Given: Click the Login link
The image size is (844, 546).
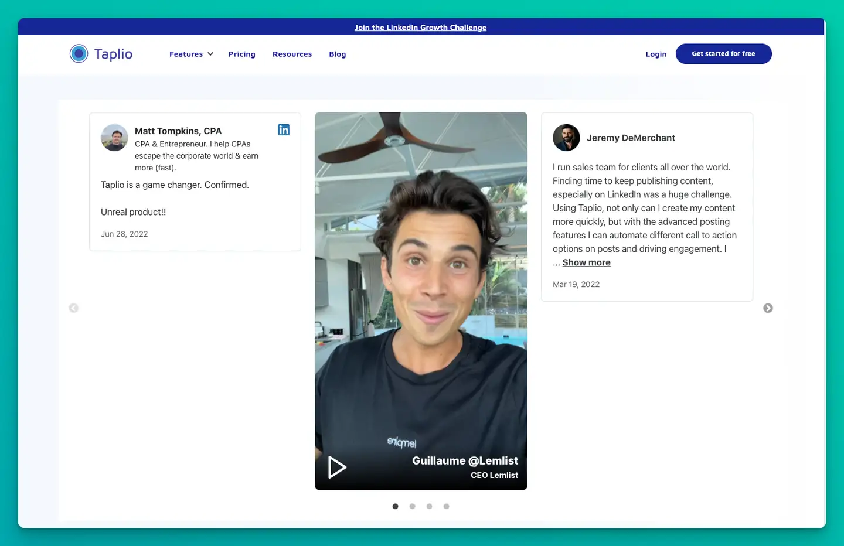Looking at the screenshot, I should click(656, 54).
